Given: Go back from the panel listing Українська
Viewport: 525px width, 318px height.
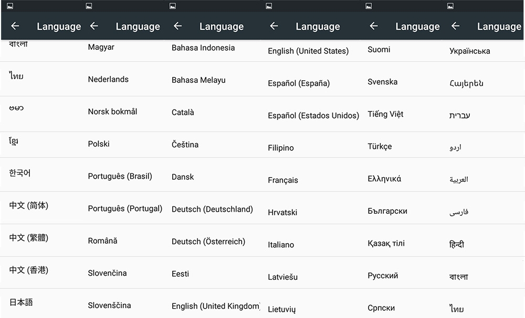Looking at the screenshot, I should click(455, 26).
